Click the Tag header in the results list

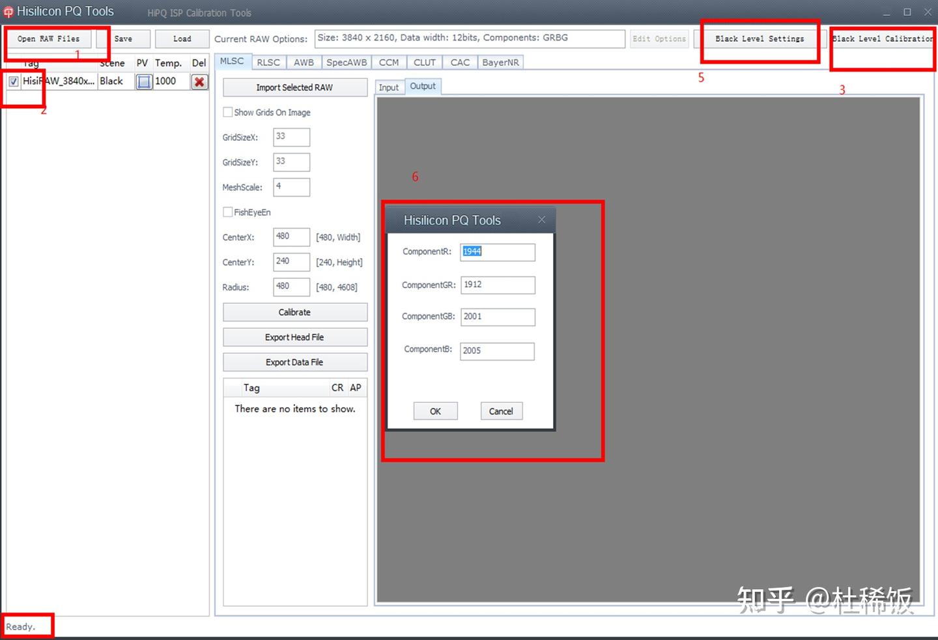click(x=251, y=388)
